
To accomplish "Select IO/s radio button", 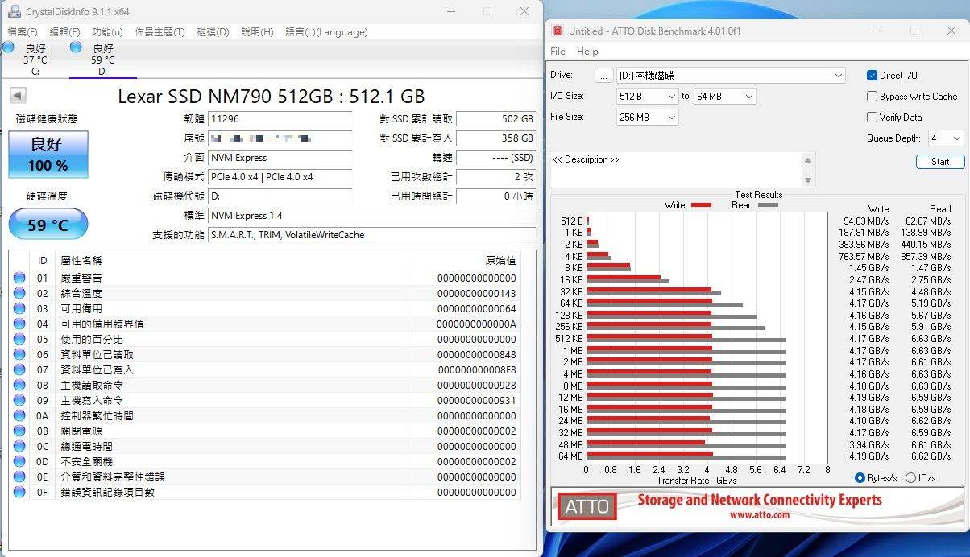I will (910, 478).
